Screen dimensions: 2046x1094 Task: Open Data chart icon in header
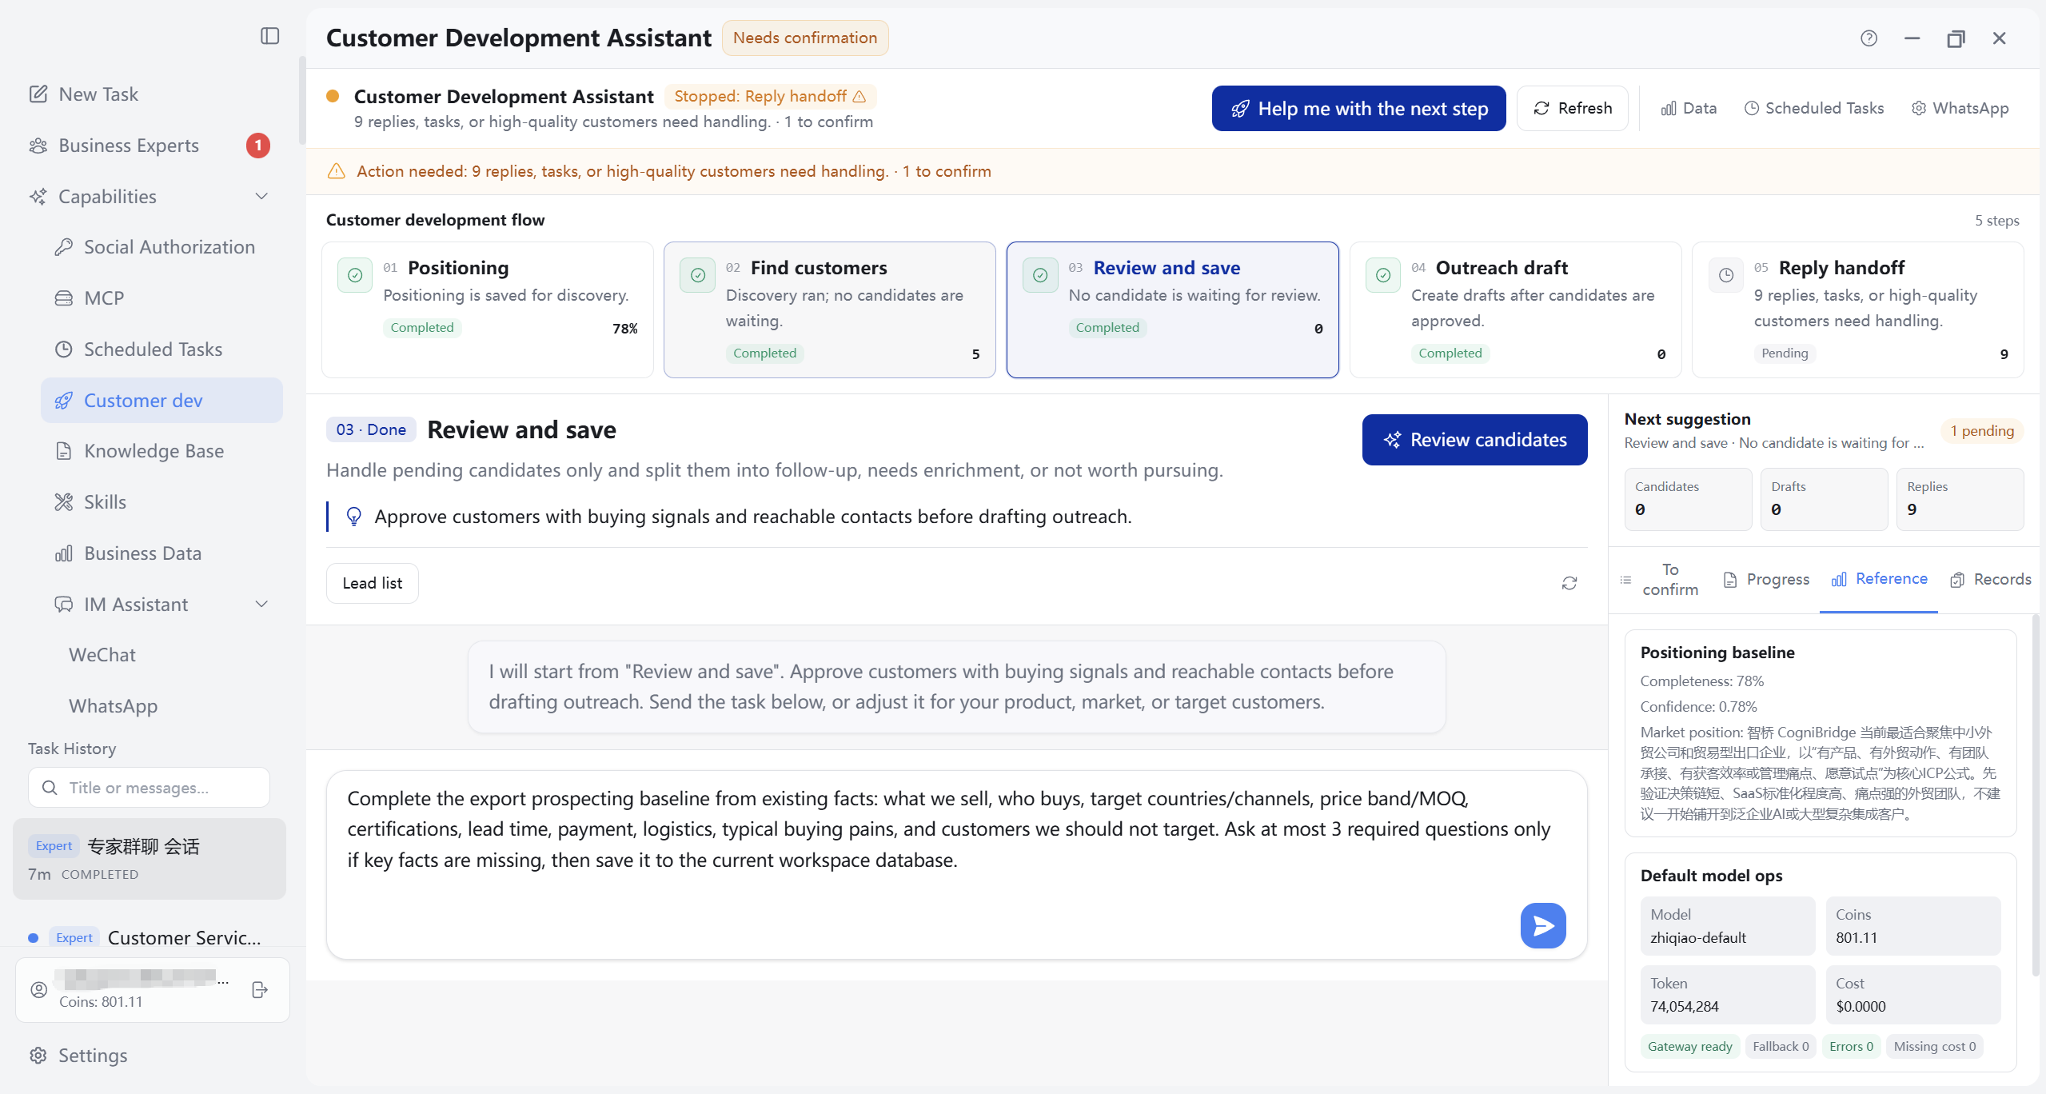point(1689,108)
